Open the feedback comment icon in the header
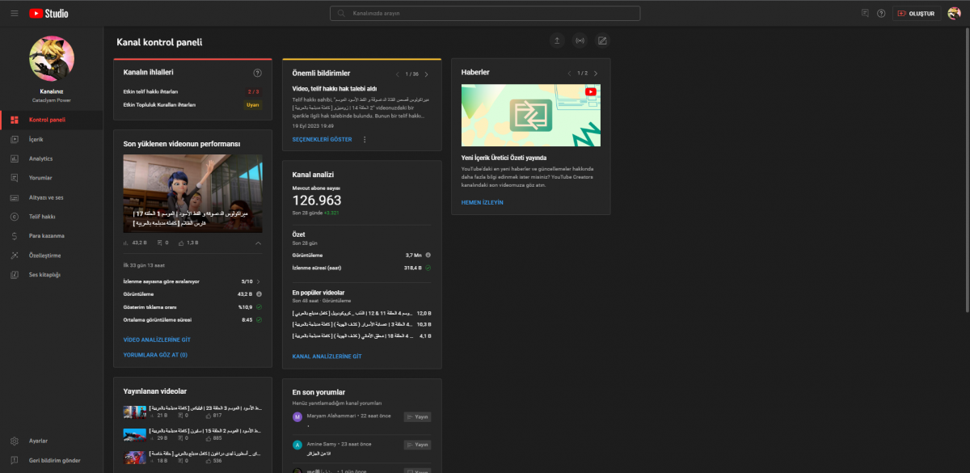This screenshot has width=970, height=473. [x=865, y=13]
